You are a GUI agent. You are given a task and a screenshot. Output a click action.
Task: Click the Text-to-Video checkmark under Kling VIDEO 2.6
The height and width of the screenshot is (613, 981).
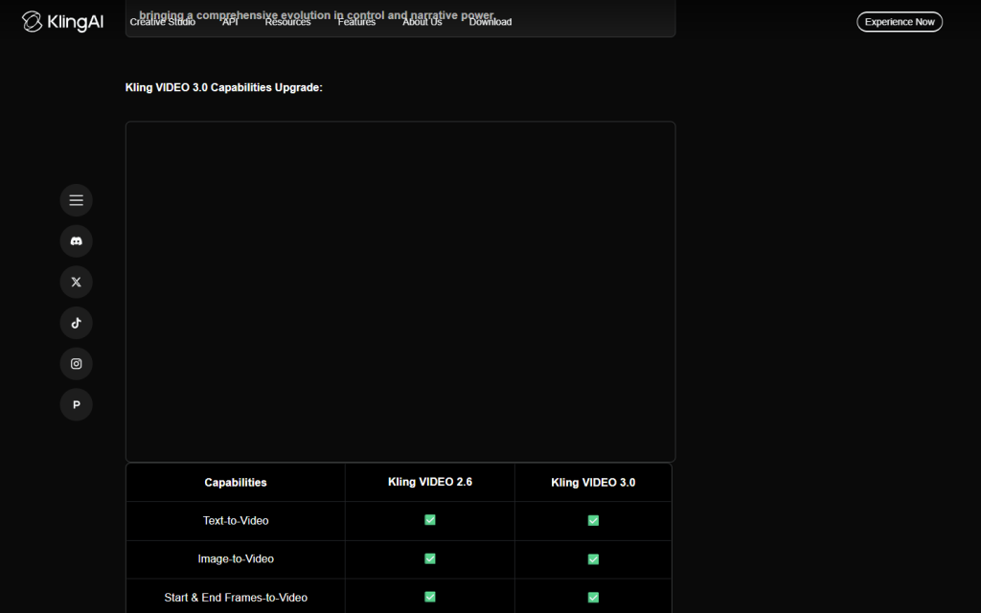430,520
